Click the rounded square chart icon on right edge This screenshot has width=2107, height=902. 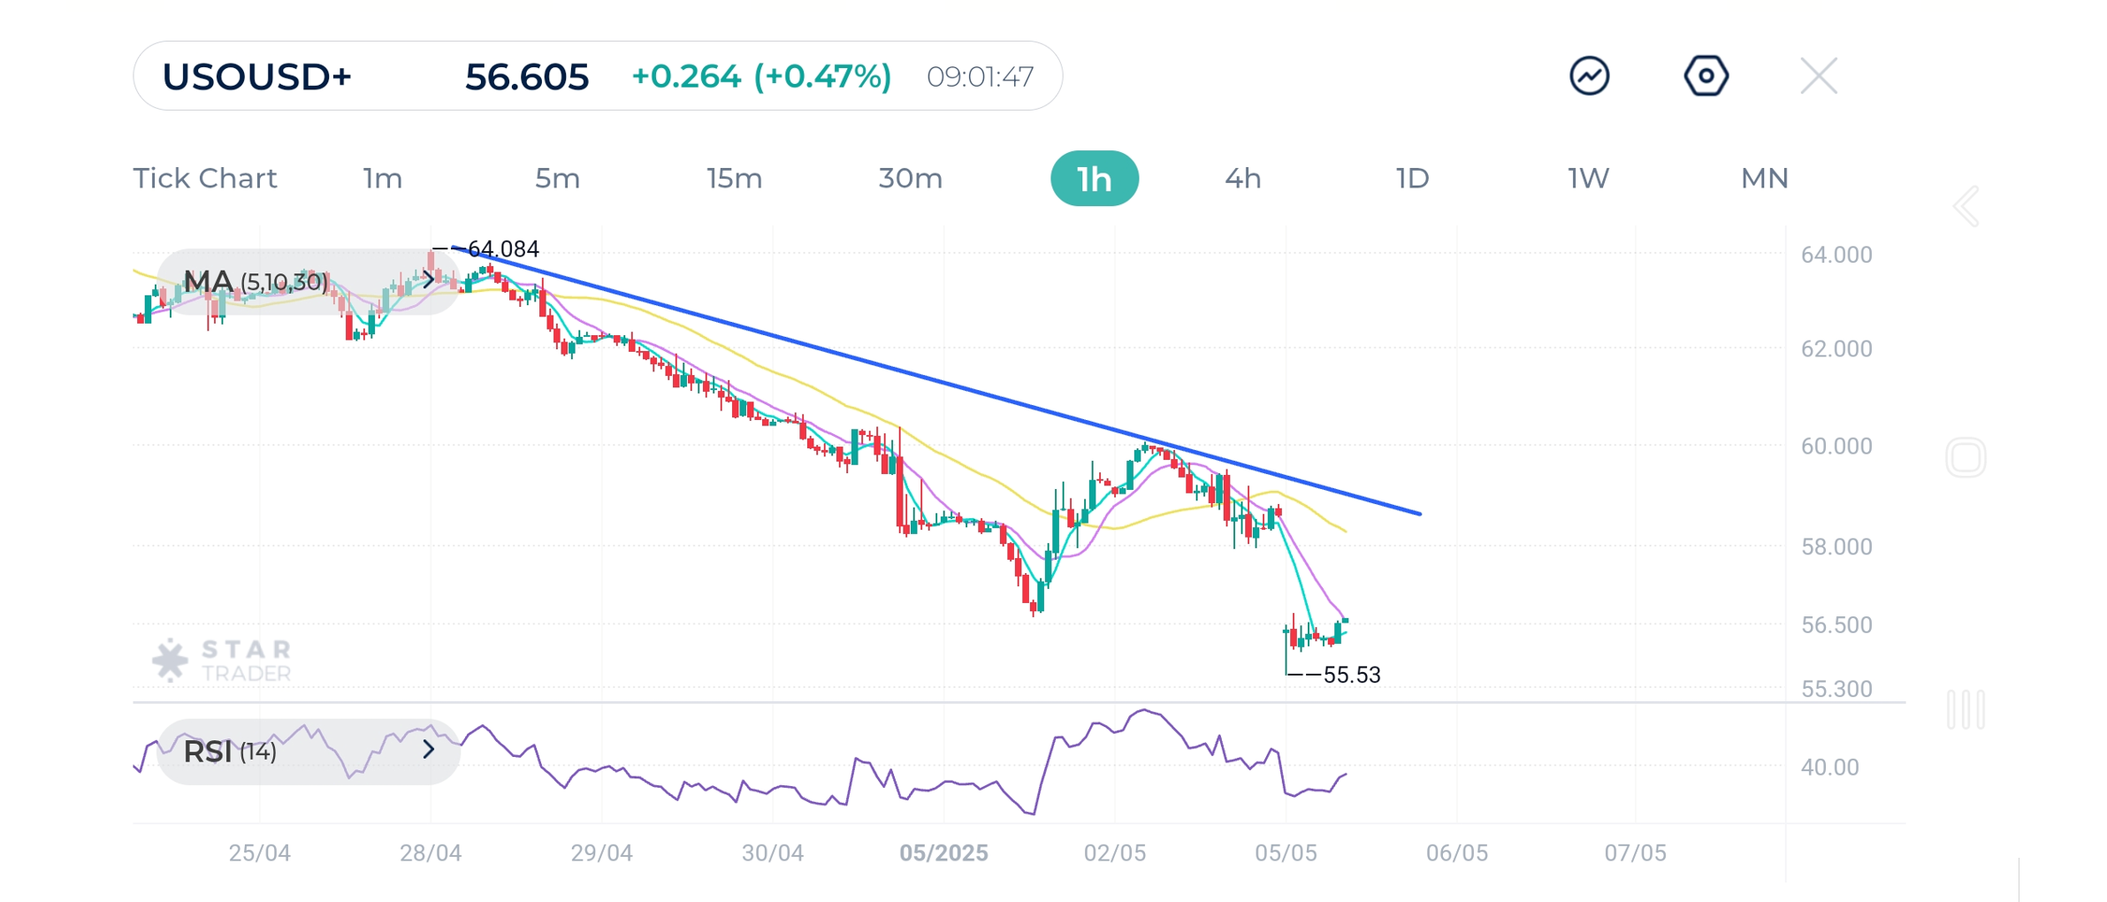click(1966, 456)
